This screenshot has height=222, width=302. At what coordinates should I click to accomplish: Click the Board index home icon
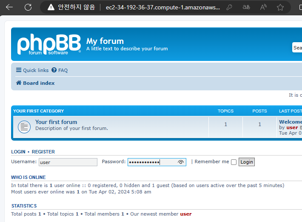19,83
